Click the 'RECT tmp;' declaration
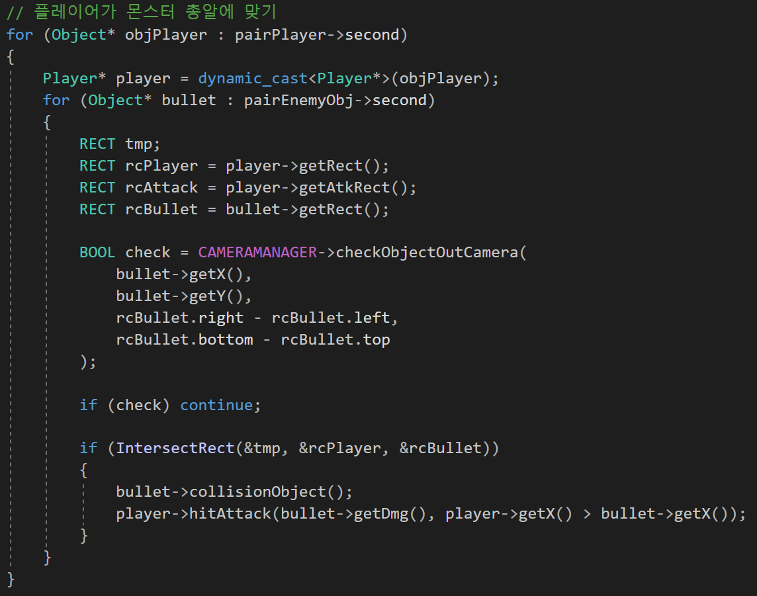 coord(120,144)
